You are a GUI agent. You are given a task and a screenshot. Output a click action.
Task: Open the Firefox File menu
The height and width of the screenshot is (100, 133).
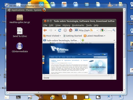[x=45, y=25]
